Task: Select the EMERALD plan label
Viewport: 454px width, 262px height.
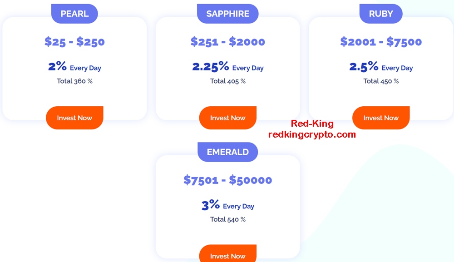Action: [x=227, y=152]
